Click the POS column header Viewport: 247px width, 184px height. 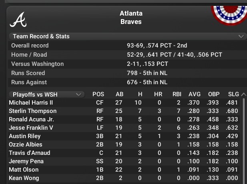click(x=98, y=95)
